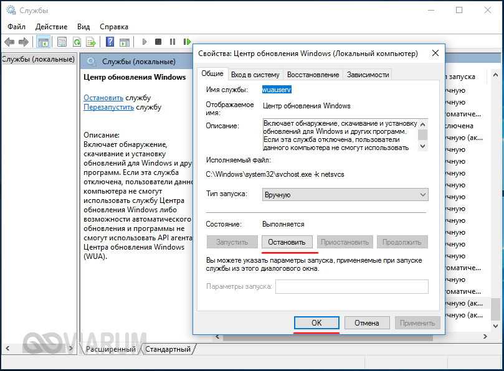Open Help via the question mark icon
The image size is (504, 371).
pos(110,42)
